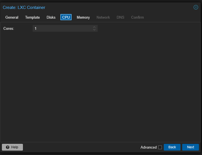Click the DNS tab
This screenshot has width=202, height=155.
(120, 17)
